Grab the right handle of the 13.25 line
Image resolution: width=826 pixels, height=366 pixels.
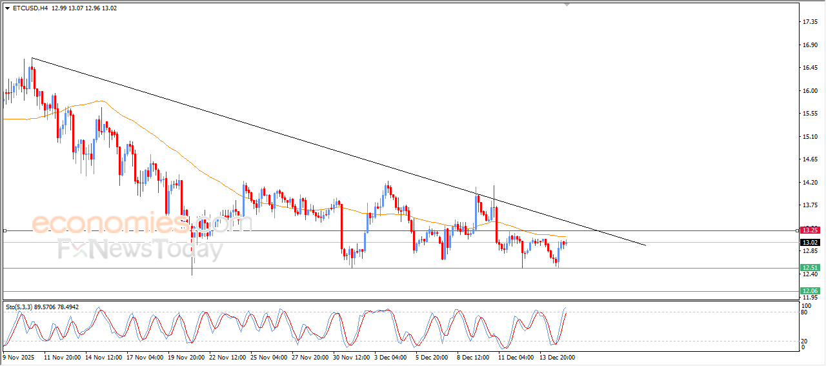click(x=797, y=230)
